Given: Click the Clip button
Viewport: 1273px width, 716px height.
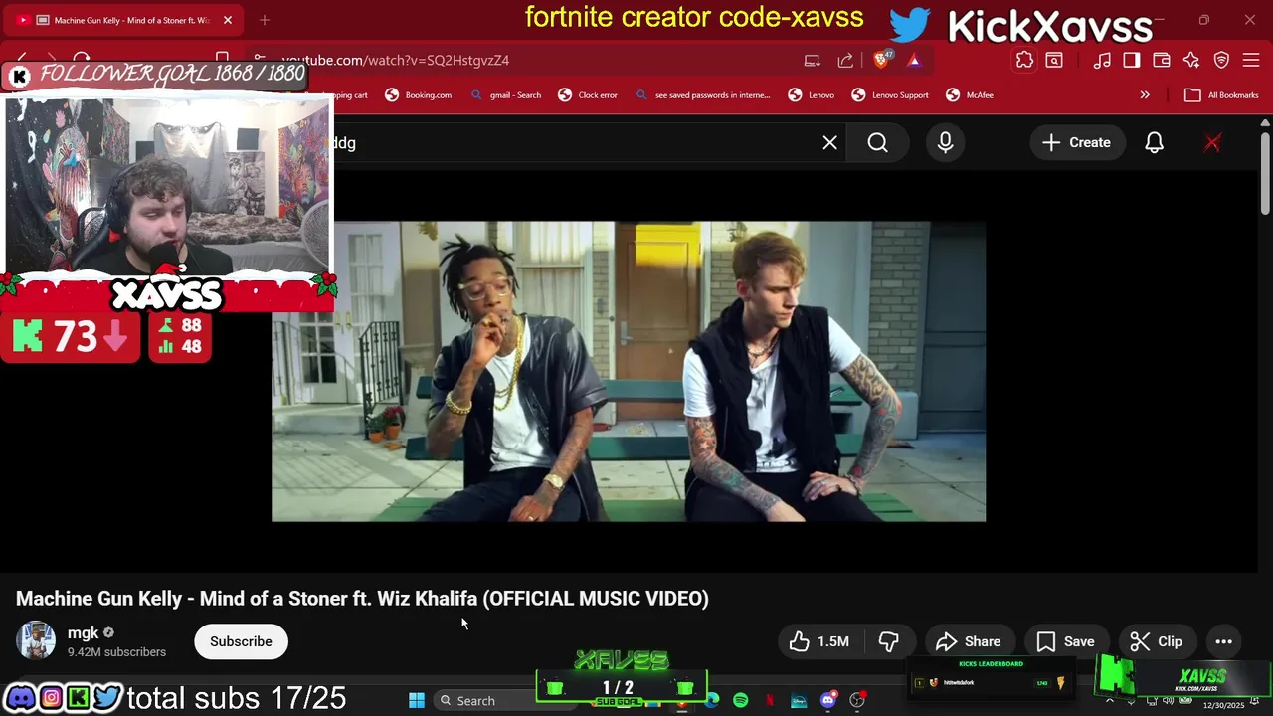Looking at the screenshot, I should coord(1157,641).
